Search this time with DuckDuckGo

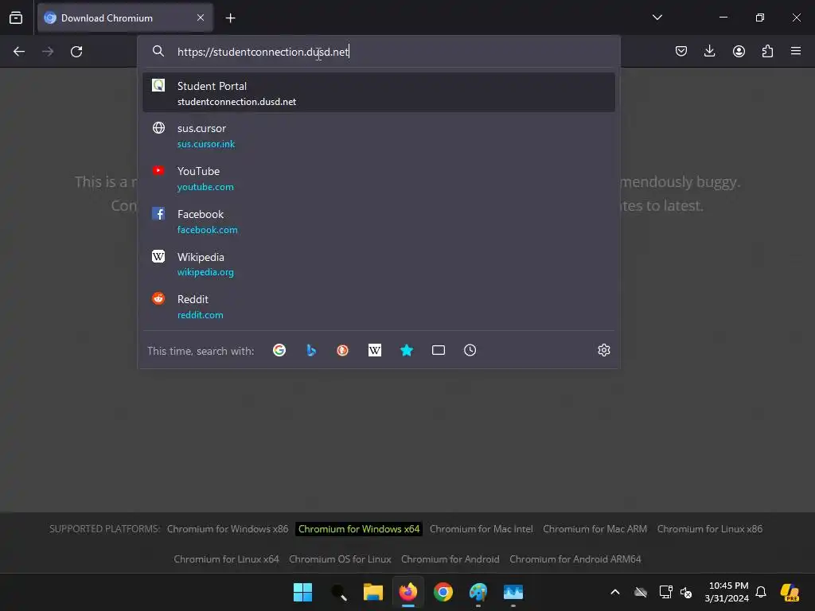342,350
